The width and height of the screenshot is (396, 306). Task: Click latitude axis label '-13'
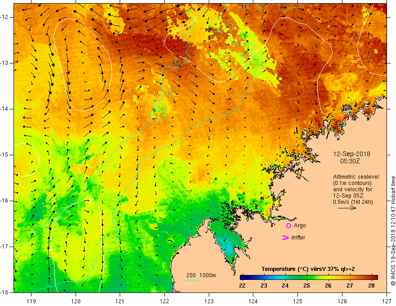tap(4, 63)
